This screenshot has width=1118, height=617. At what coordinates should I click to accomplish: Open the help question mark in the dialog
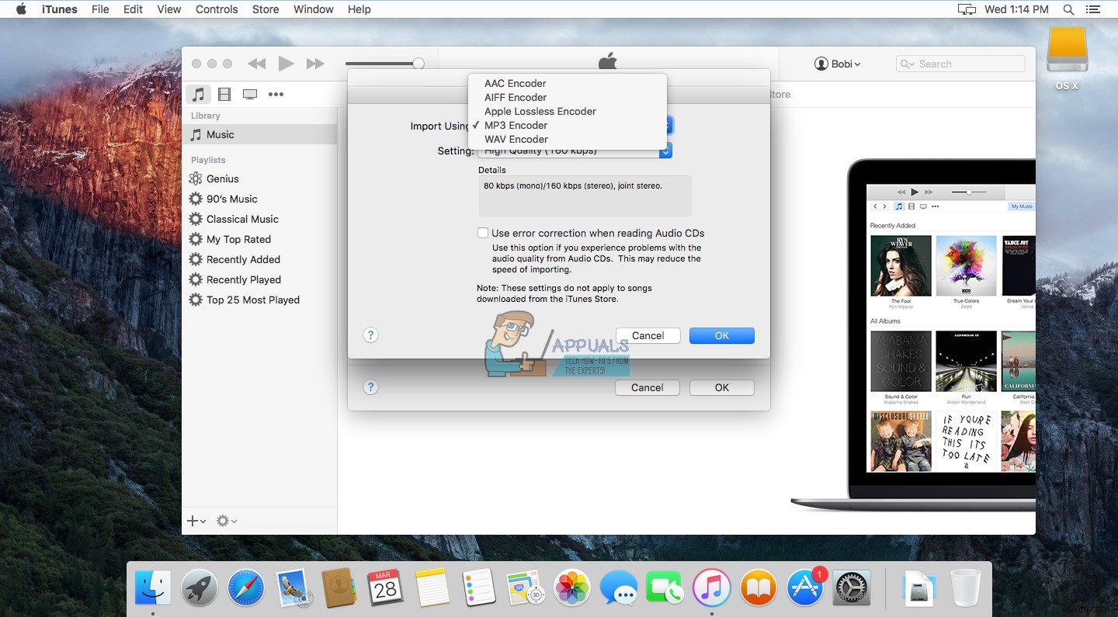coord(370,334)
